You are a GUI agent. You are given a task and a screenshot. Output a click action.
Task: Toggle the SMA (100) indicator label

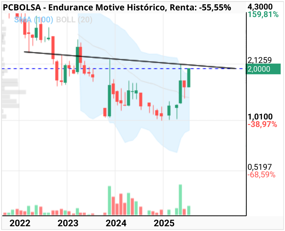(34, 20)
